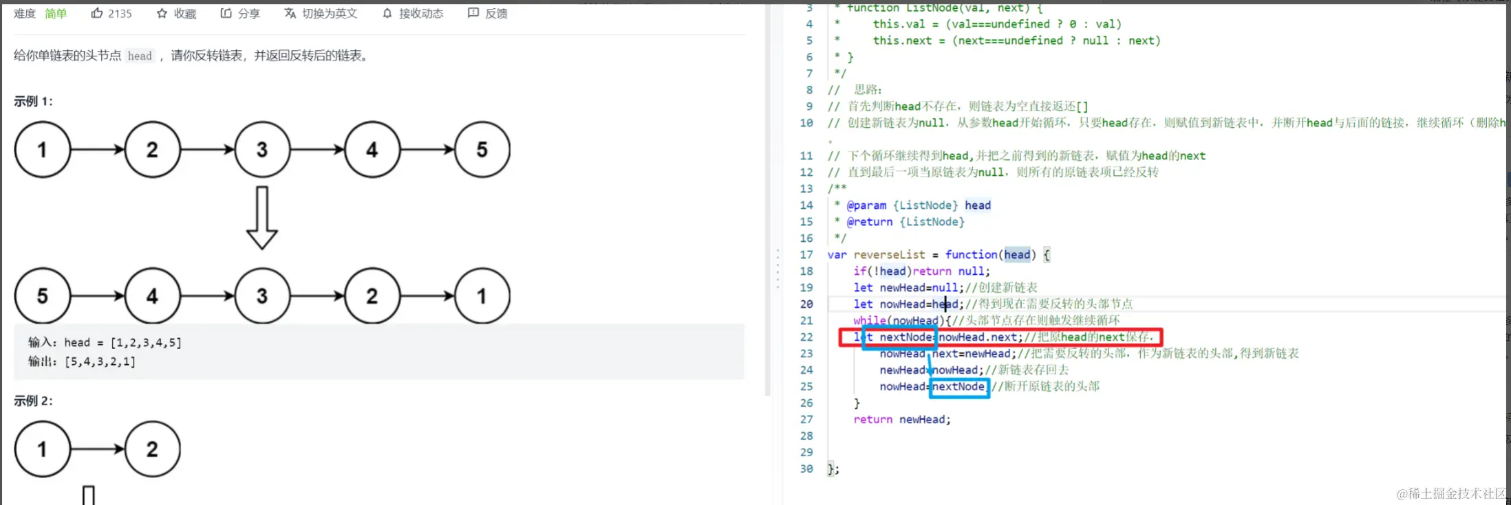Place cursor on 'if(!head)return null;' code line

click(x=921, y=271)
